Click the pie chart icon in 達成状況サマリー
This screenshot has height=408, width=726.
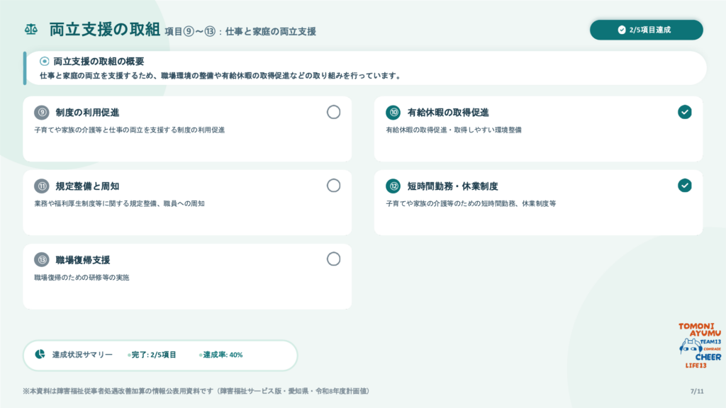pyautogui.click(x=40, y=354)
